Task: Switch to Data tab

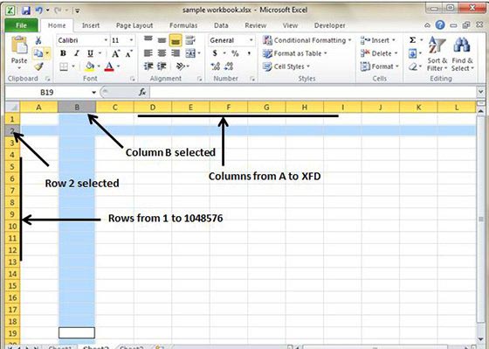Action: click(x=221, y=25)
